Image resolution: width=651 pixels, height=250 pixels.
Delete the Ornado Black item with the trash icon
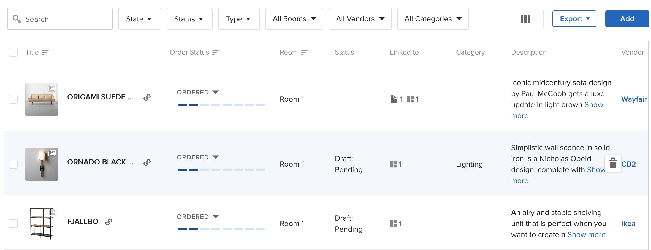coord(613,163)
